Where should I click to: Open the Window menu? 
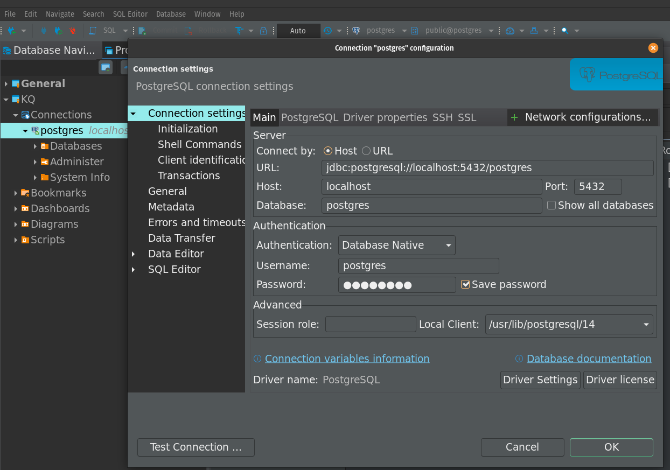(207, 14)
